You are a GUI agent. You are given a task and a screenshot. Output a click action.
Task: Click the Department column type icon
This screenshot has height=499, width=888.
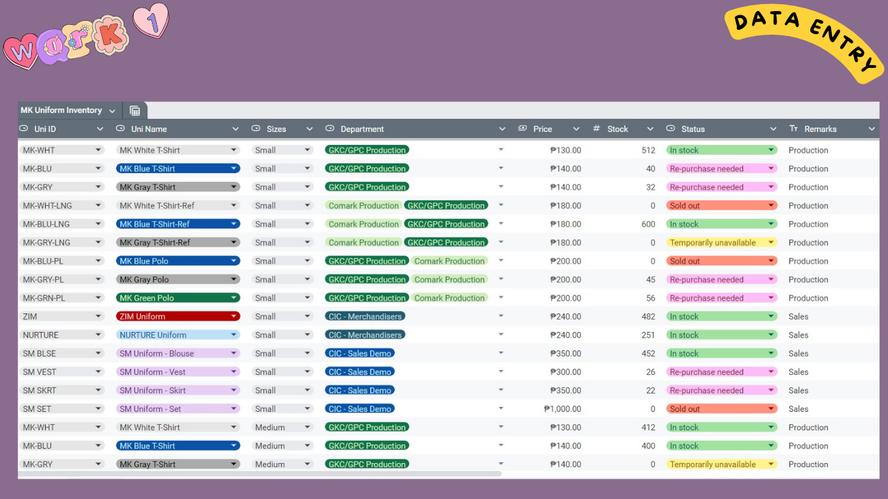point(330,129)
